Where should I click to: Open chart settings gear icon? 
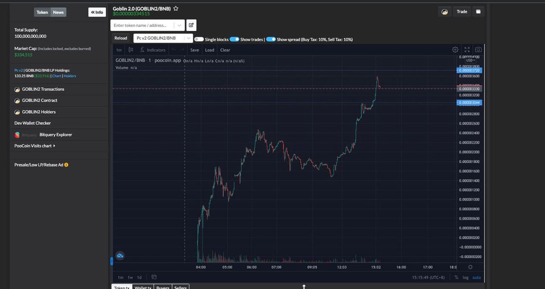[455, 50]
